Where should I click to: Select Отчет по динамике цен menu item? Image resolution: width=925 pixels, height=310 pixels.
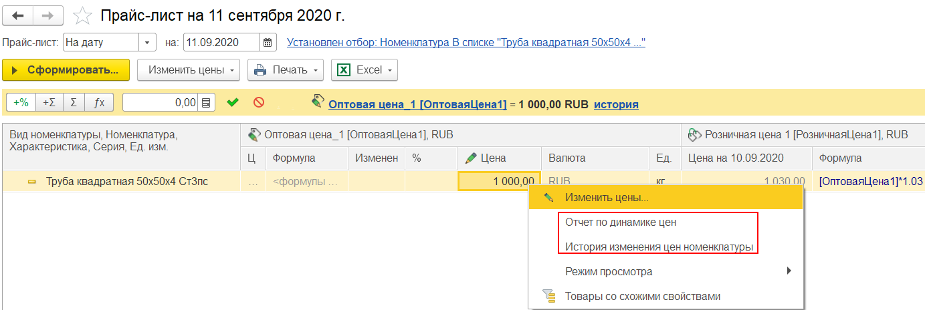665,222
